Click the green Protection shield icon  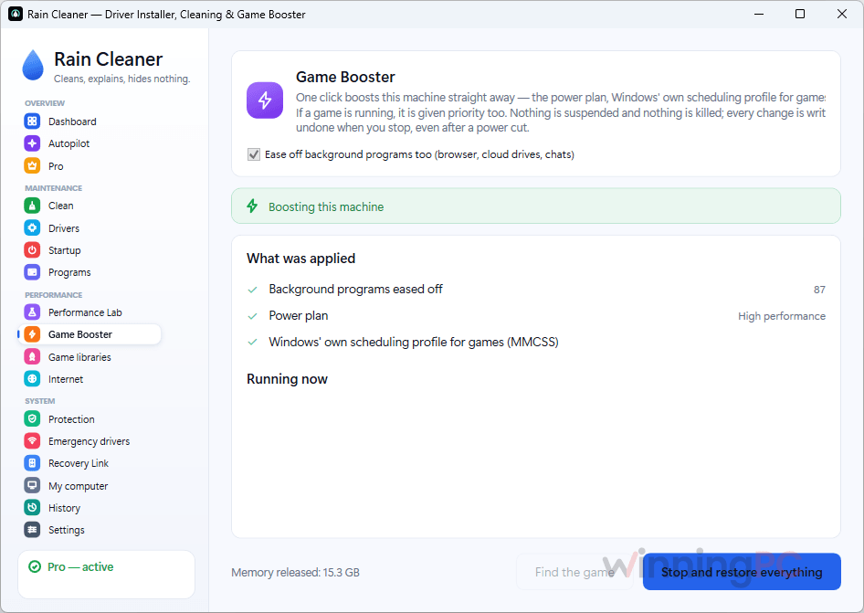pos(32,419)
